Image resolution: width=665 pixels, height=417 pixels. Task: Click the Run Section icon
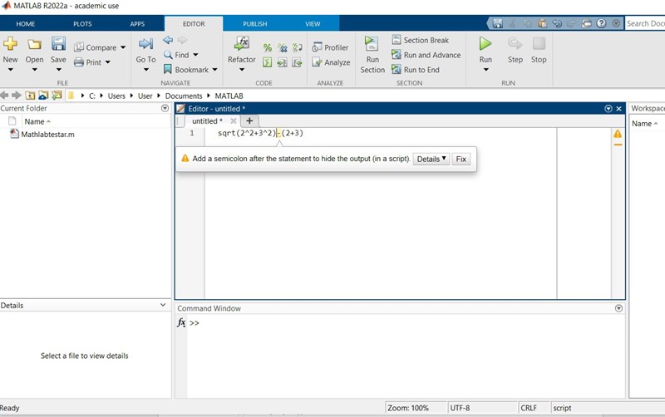click(372, 45)
